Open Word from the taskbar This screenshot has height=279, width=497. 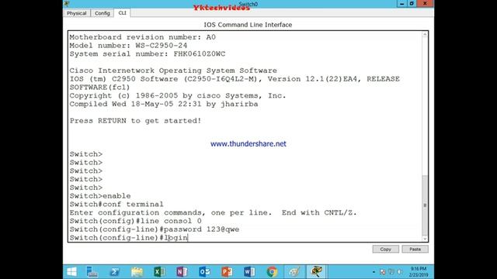pyautogui.click(x=249, y=272)
